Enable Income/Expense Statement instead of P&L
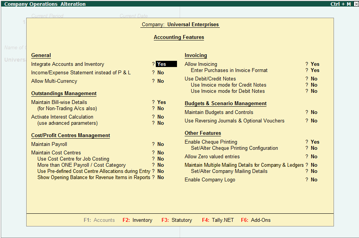This screenshot has height=238, width=359. pos(161,72)
